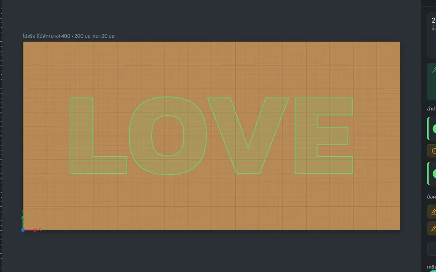This screenshot has width=436, height=272.
Task: Select the letter V outline on the board
Action: [x=248, y=161]
